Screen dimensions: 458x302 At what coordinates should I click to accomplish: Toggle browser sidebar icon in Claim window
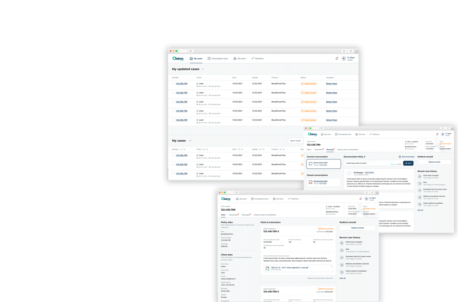pyautogui.click(x=237, y=193)
